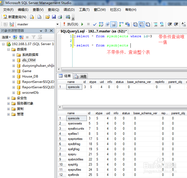Image resolution: width=187 pixels, height=178 pixels.
Task: Open the 文件(F) menu
Action: point(8,10)
